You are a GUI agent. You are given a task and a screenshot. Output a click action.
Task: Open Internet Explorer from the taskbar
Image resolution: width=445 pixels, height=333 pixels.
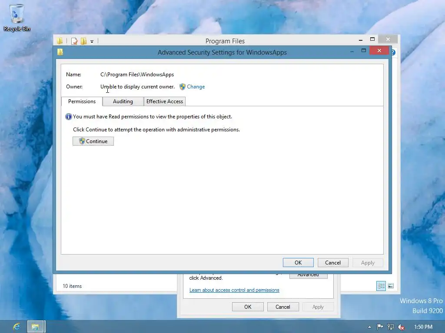tap(17, 327)
